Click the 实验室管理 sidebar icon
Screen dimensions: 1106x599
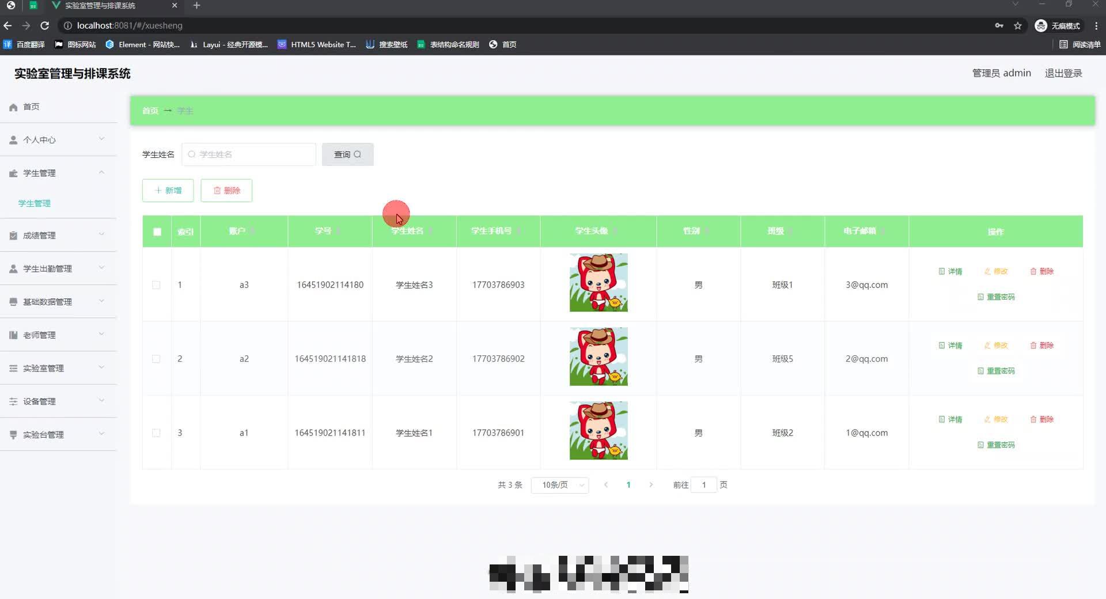(13, 369)
